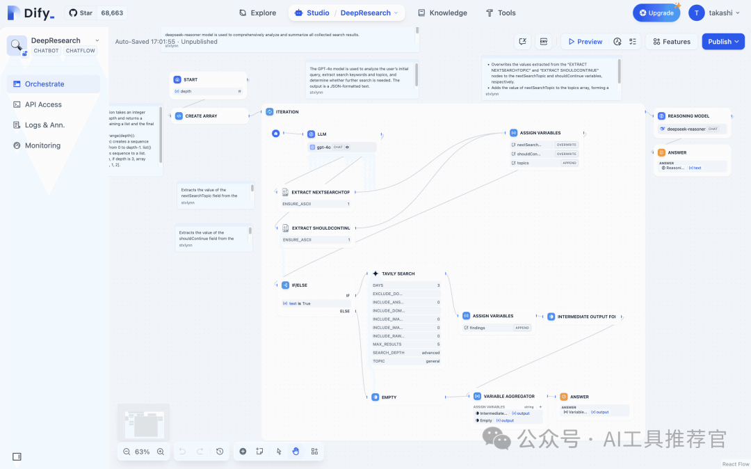This screenshot has height=469, width=751.
Task: Click the EMPTY node icon
Action: coord(375,397)
